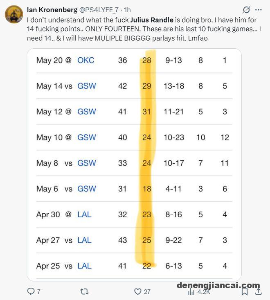This screenshot has width=270, height=300.
Task: Like the post with heart icon
Action: [x=138, y=291]
